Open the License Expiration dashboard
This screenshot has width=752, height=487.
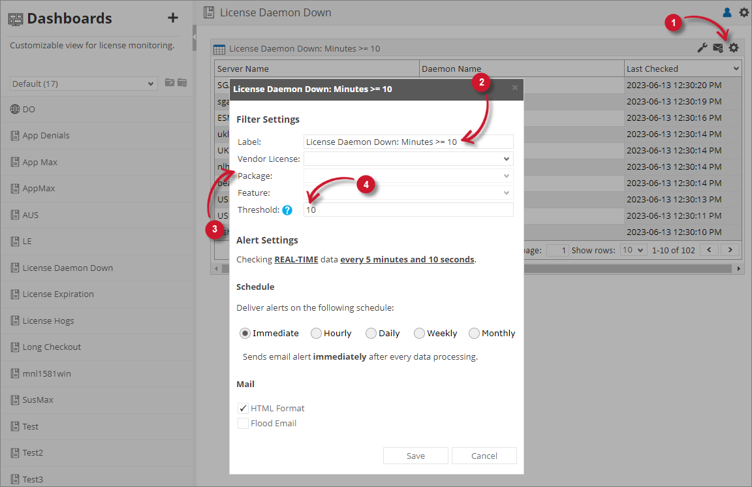96,294
